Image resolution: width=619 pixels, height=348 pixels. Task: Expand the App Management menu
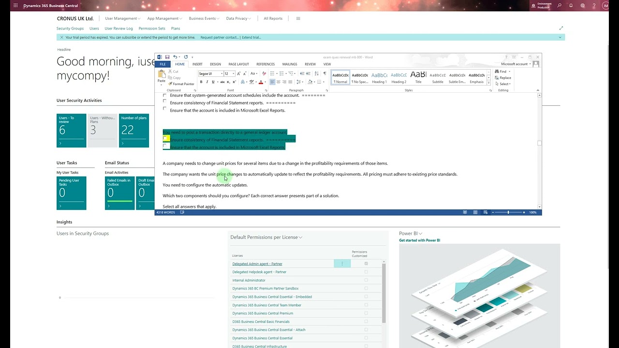(x=165, y=18)
